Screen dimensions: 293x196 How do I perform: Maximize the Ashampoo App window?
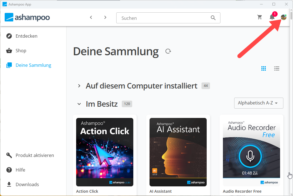point(274,4)
